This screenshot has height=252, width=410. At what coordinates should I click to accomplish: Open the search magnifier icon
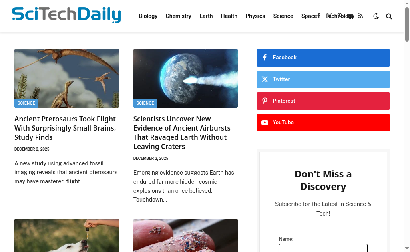[x=389, y=16]
